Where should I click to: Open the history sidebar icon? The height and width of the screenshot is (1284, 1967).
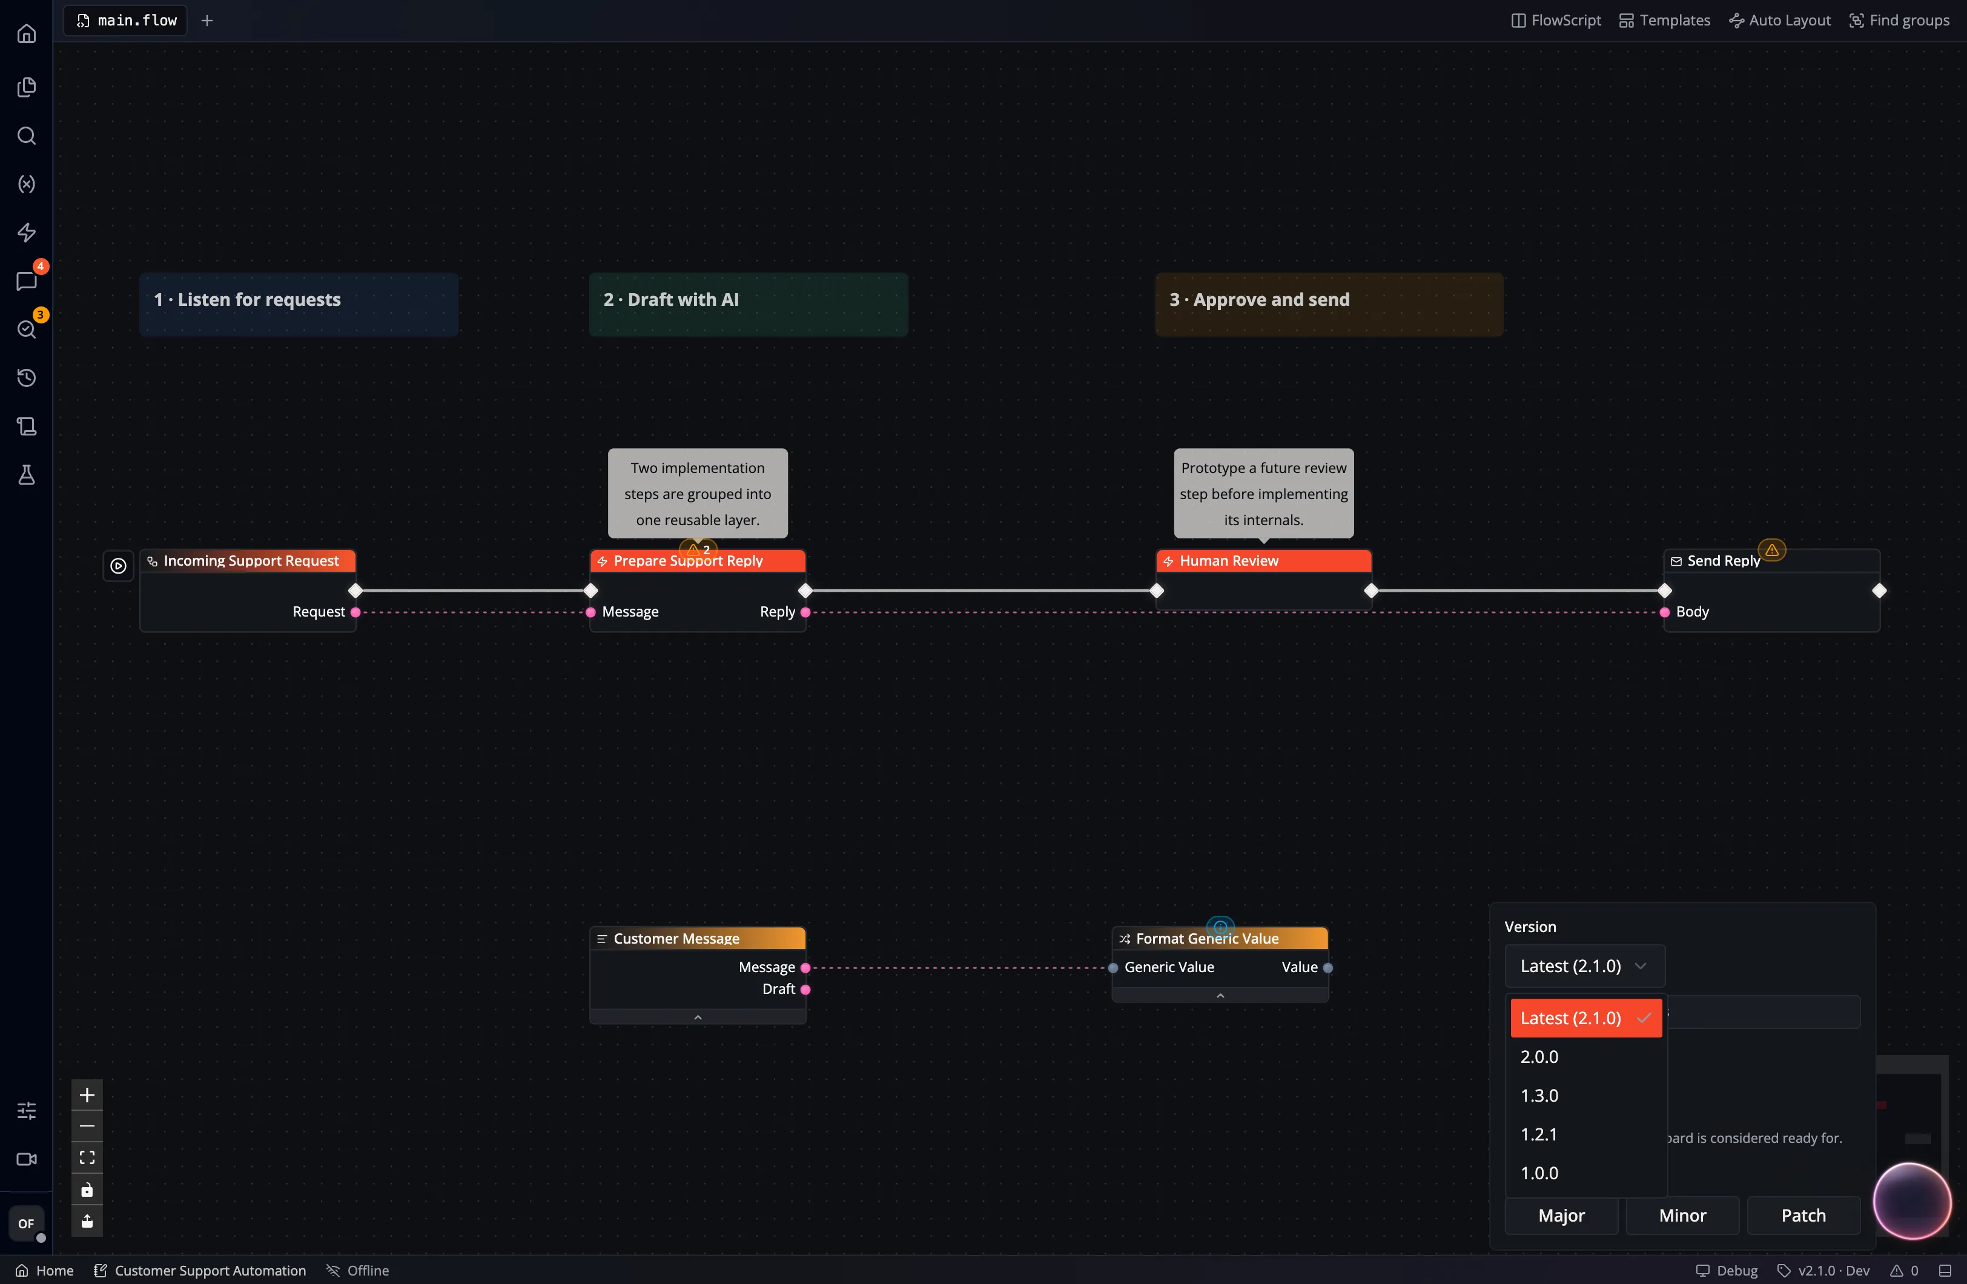tap(27, 378)
